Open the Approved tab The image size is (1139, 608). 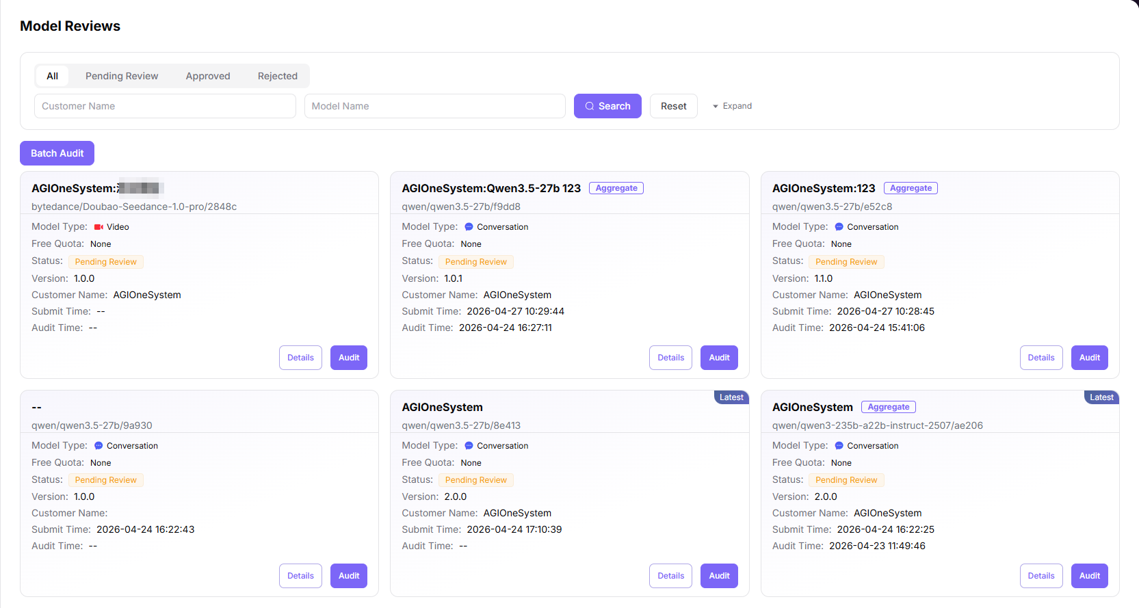click(208, 76)
